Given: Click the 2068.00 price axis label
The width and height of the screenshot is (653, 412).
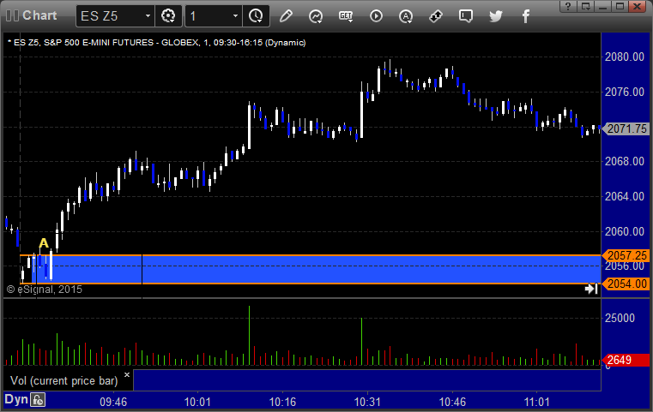Looking at the screenshot, I should pos(625,161).
